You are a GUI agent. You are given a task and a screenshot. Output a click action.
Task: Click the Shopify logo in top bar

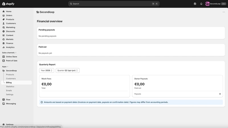[x=8, y=4]
